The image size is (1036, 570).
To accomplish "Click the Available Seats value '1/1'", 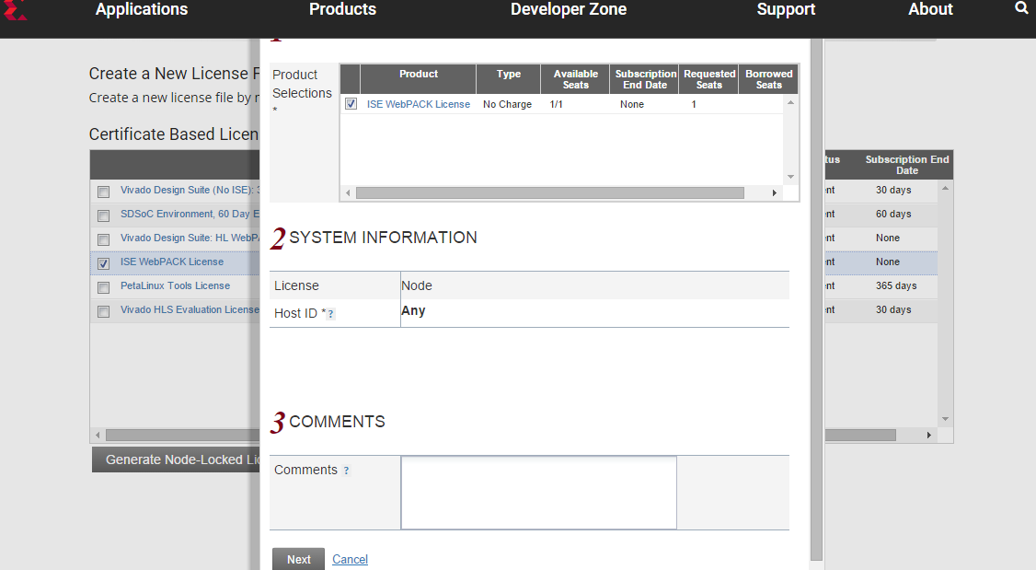I will click(557, 104).
